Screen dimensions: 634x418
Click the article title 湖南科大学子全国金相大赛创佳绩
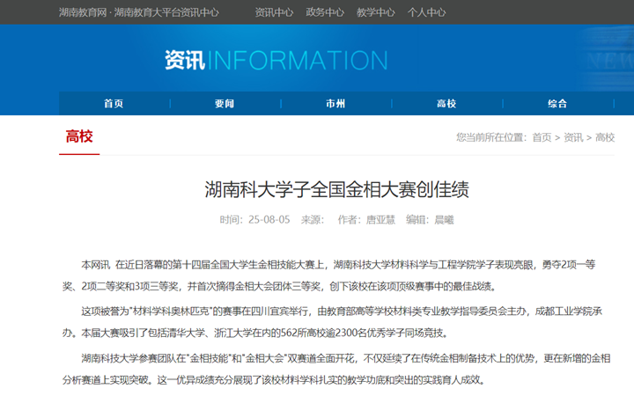pyautogui.click(x=336, y=188)
